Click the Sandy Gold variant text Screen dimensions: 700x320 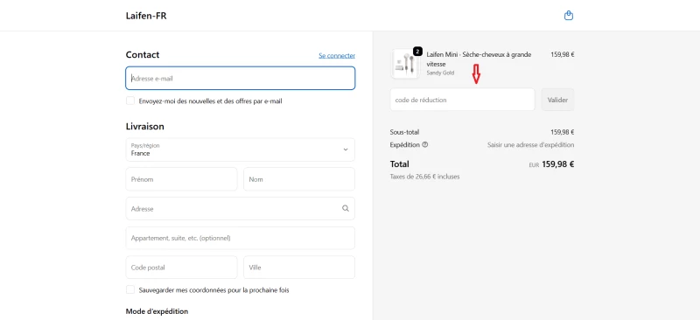point(440,73)
